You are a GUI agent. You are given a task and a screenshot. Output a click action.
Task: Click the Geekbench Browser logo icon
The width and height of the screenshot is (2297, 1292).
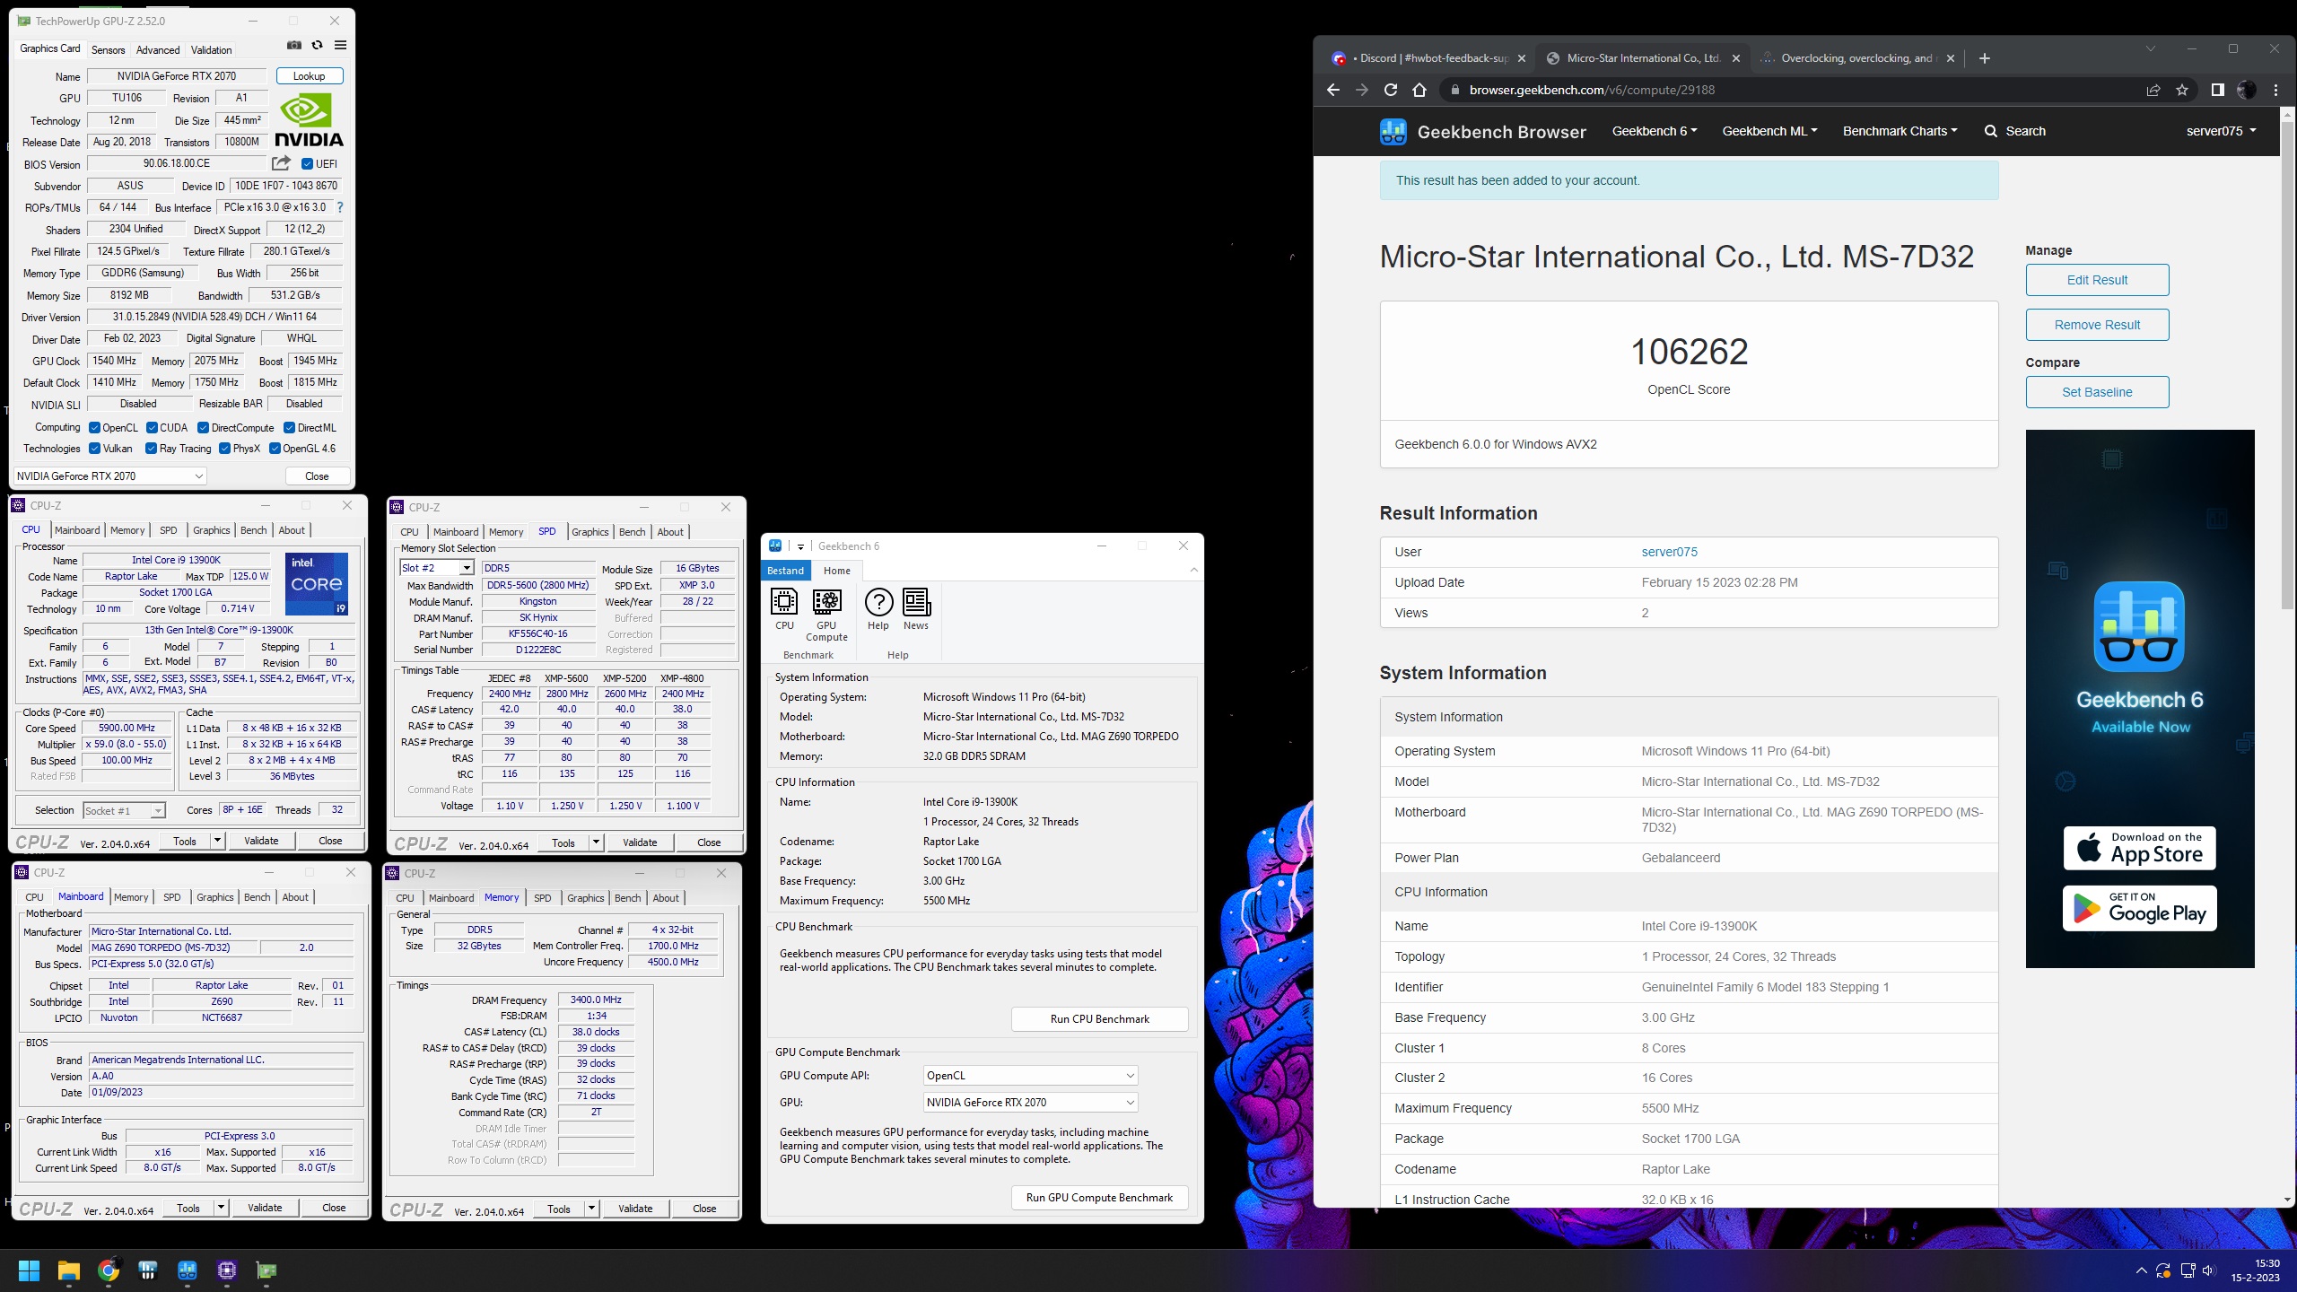(1393, 132)
